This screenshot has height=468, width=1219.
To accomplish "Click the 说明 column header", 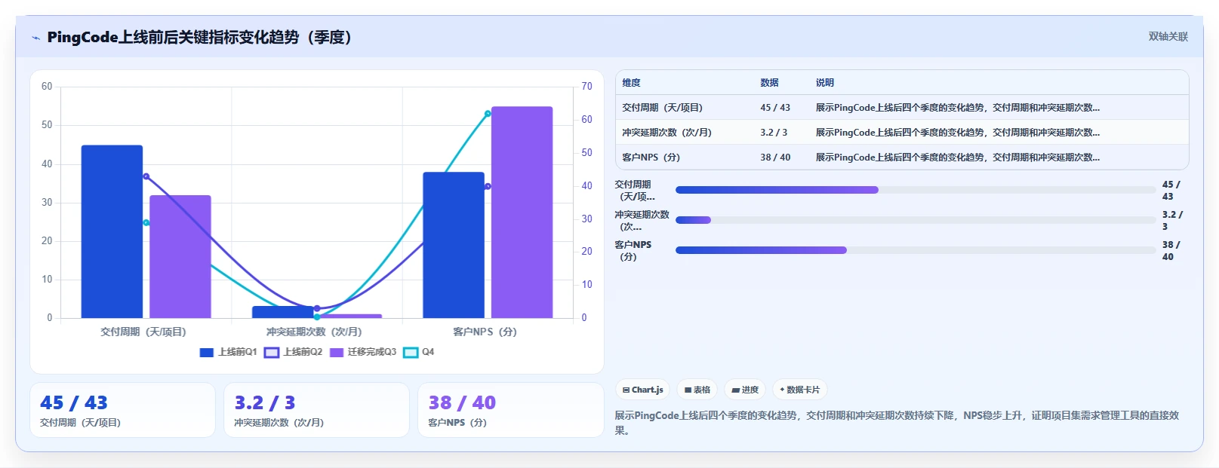I will pyautogui.click(x=824, y=83).
